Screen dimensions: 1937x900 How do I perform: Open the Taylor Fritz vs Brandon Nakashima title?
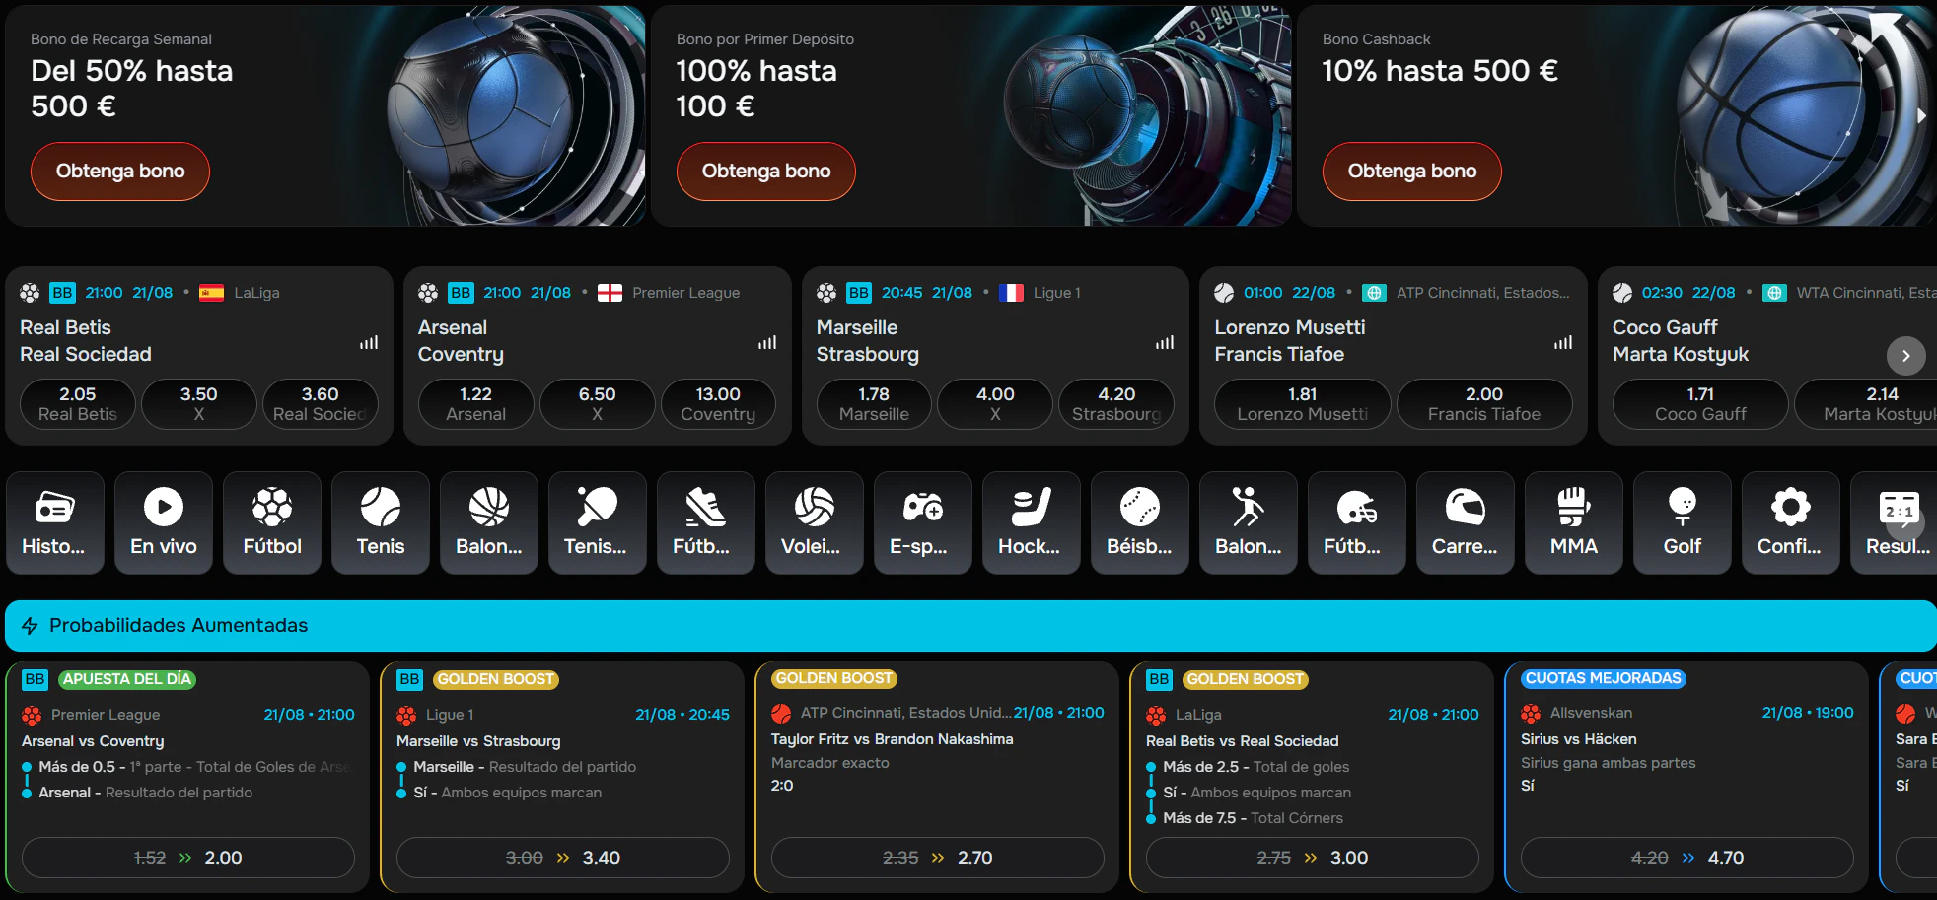tap(893, 739)
